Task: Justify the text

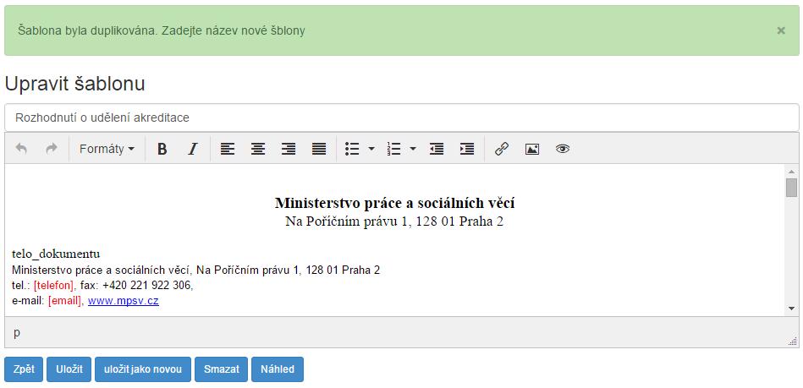Action: (x=319, y=149)
